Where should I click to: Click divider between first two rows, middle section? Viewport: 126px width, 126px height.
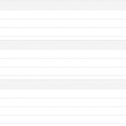click(63, 59)
